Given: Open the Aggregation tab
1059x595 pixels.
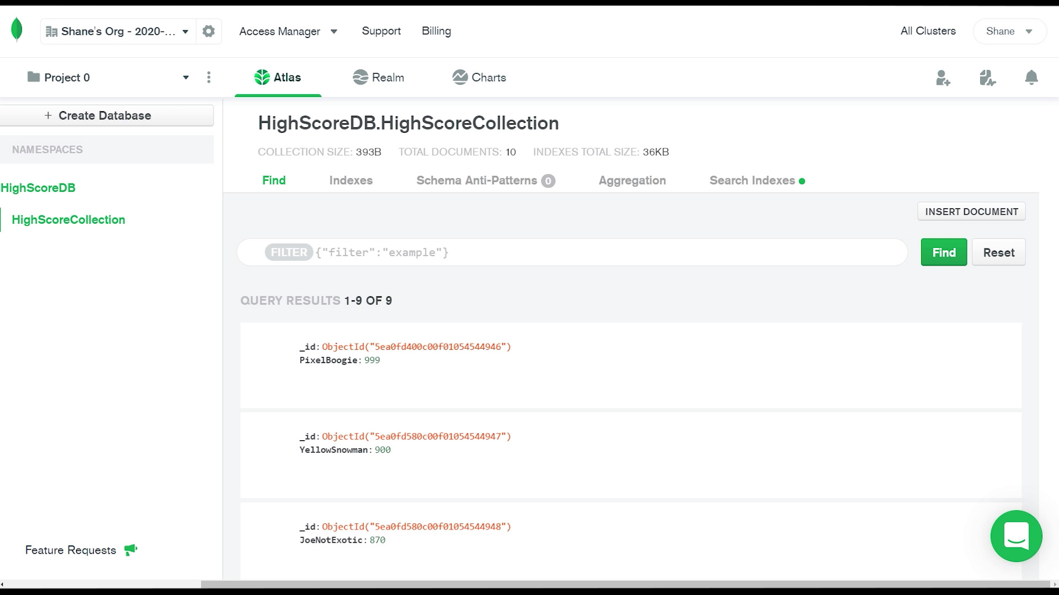Looking at the screenshot, I should tap(632, 181).
